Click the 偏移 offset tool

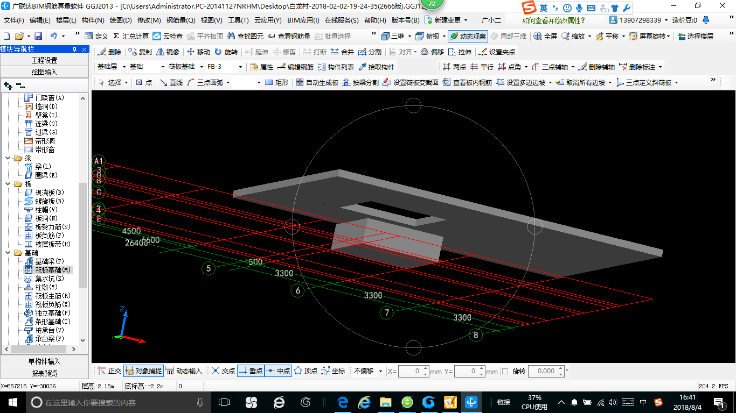click(x=432, y=52)
